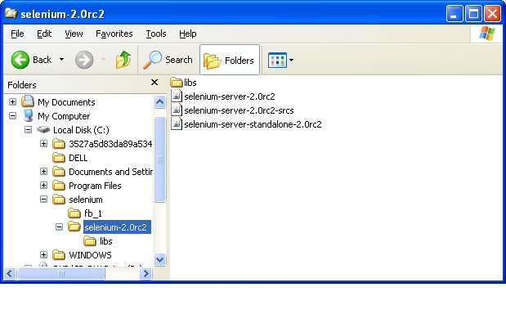Collapse the selenium-2.0rc2 tree node

59,227
